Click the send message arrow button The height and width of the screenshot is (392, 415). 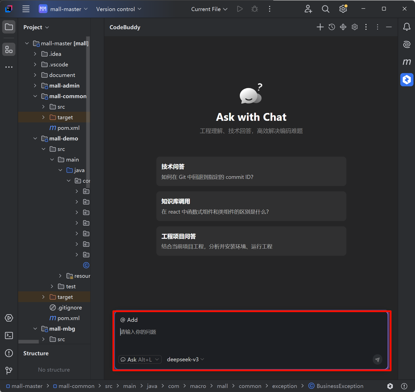click(x=377, y=360)
